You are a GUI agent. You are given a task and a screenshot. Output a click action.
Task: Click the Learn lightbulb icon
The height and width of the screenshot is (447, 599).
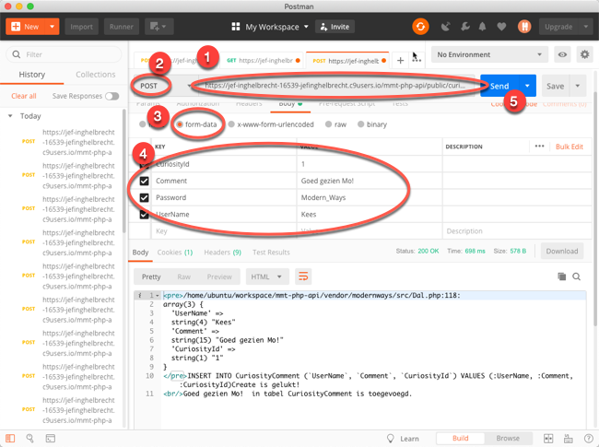[391, 438]
